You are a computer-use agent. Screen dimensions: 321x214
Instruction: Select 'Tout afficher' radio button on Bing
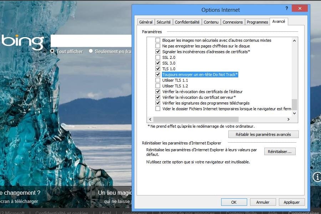[52, 51]
